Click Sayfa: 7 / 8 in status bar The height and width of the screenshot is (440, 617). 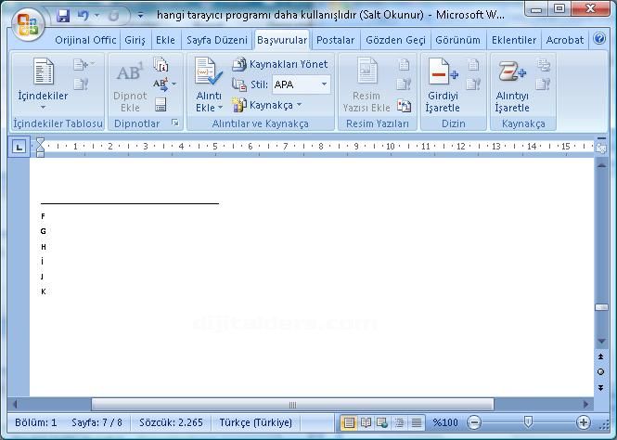(x=96, y=422)
